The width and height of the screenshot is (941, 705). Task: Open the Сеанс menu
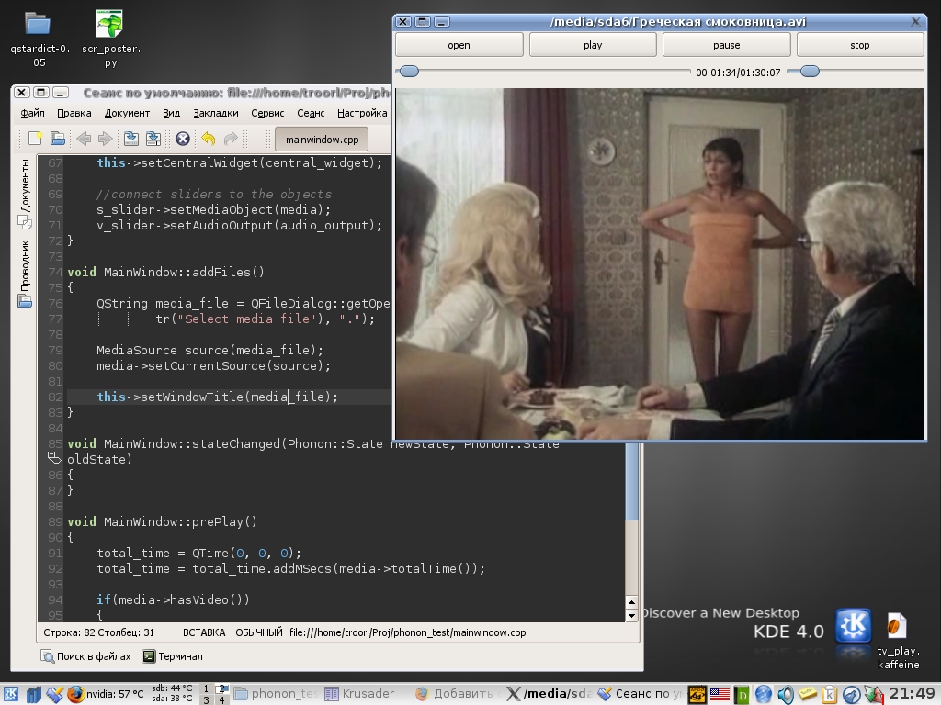[x=311, y=113]
